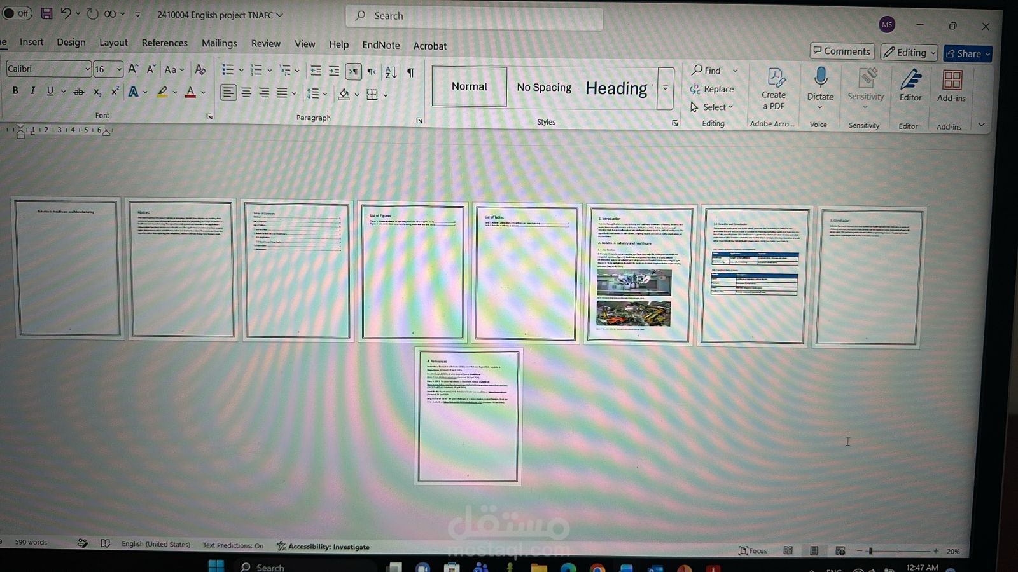Toggle Underline formatting

coord(50,92)
